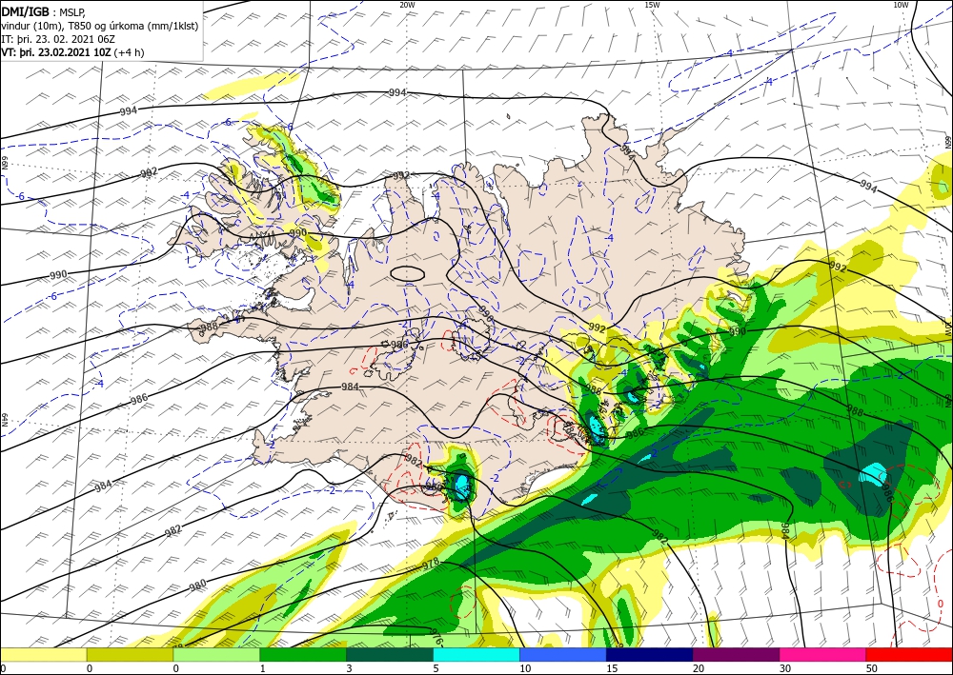Click the legend value '10'
The width and height of the screenshot is (953, 675).
525,668
